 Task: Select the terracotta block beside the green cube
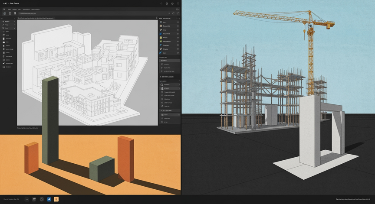pyautogui.click(x=125, y=159)
